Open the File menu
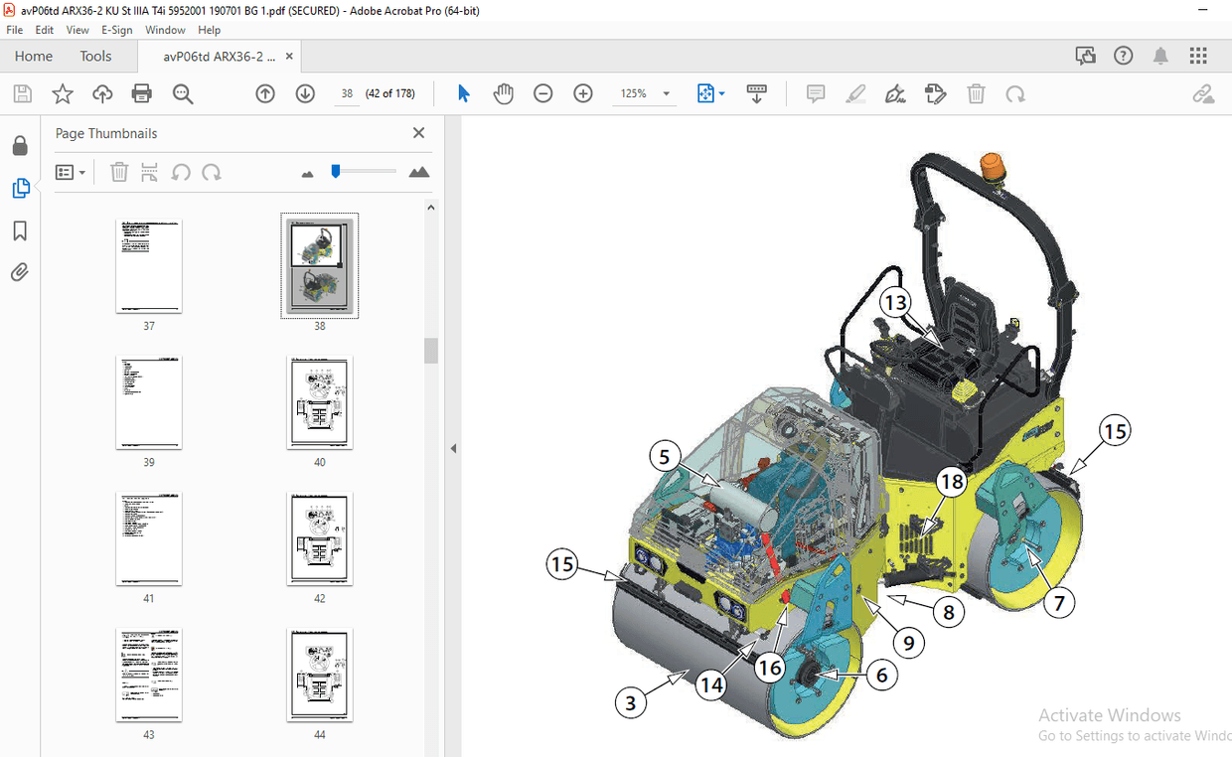 click(x=15, y=30)
